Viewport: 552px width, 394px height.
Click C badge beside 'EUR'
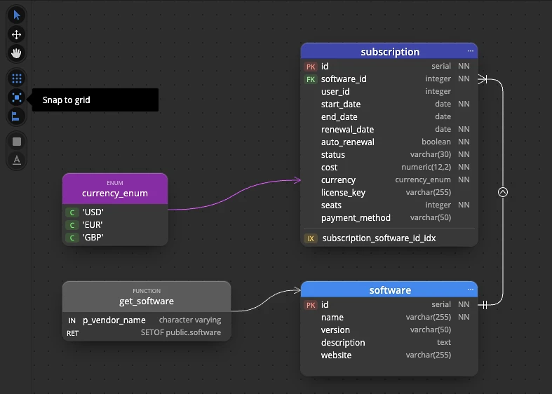(x=72, y=225)
